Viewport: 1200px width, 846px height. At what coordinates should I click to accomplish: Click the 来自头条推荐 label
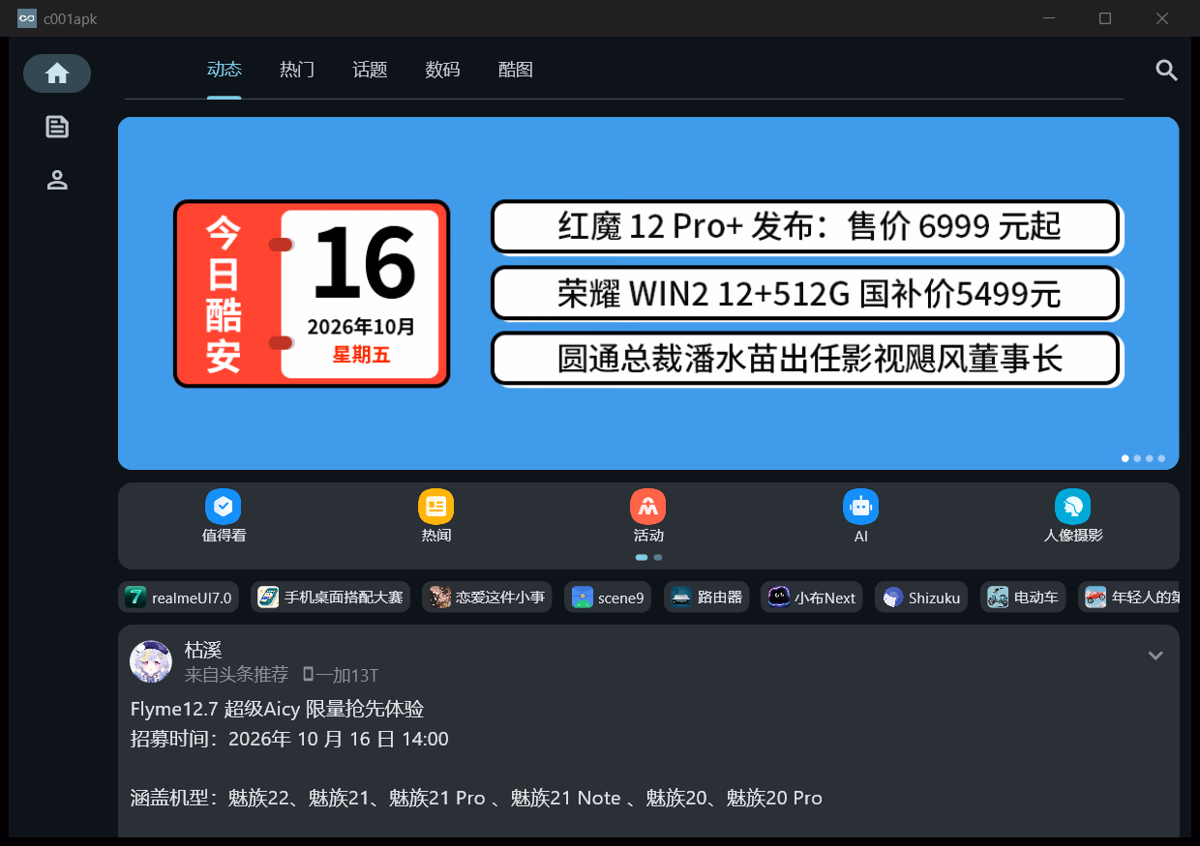[236, 675]
